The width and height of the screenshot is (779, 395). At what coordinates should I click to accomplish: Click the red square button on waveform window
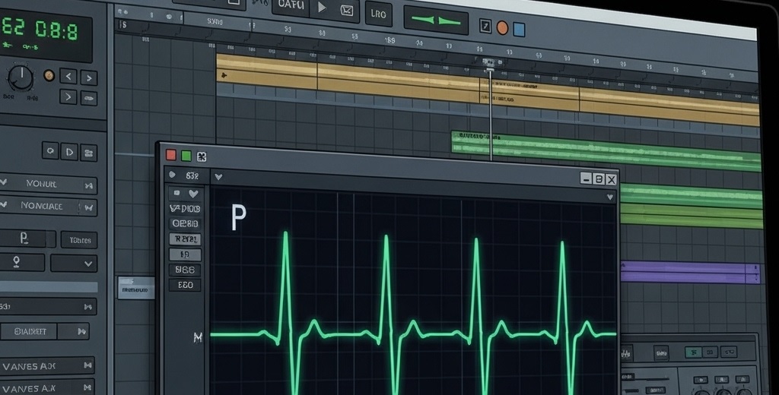(171, 155)
